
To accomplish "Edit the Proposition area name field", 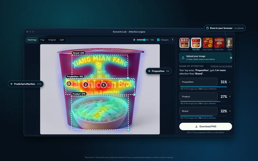I will pos(198,82).
